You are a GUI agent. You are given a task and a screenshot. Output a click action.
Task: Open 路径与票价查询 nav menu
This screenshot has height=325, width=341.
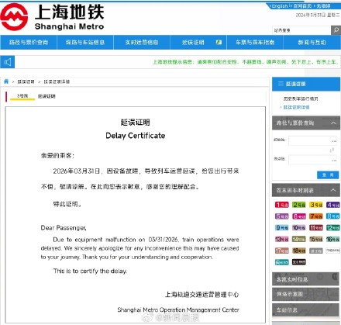tap(29, 42)
